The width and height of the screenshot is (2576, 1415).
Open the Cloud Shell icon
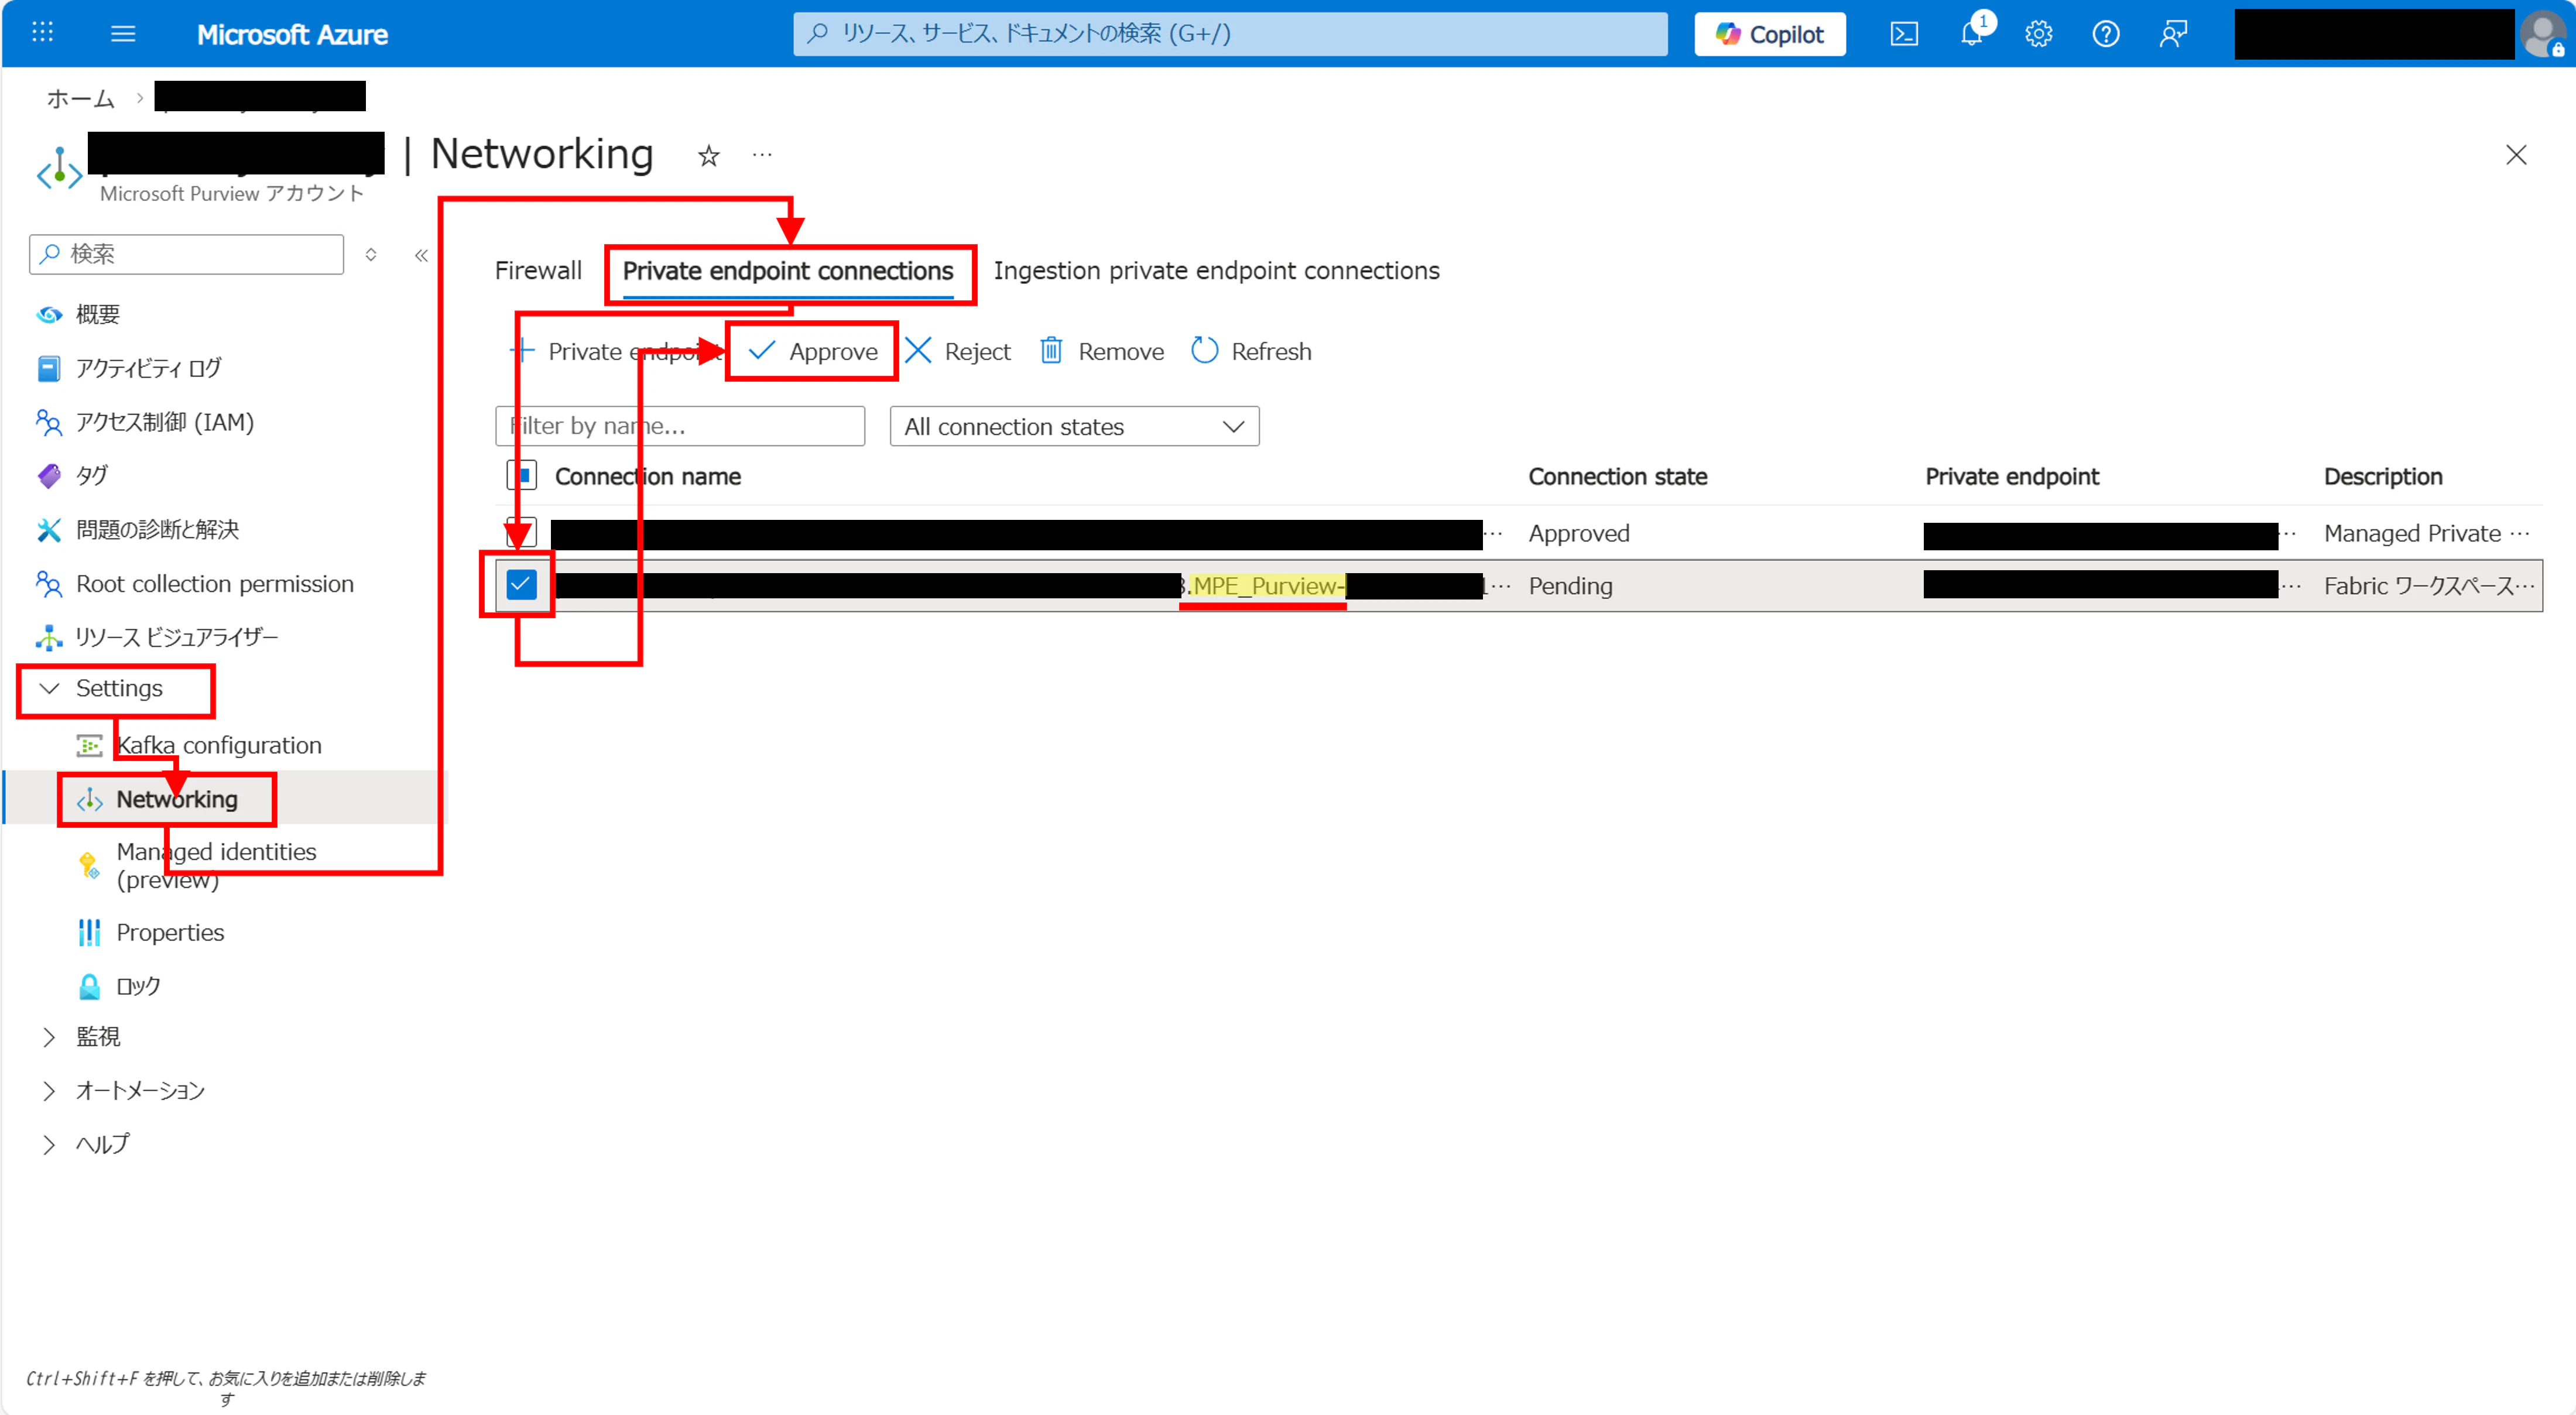[x=1903, y=34]
